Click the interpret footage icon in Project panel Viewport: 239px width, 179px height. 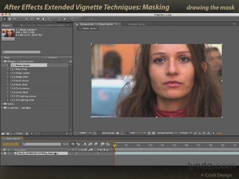pos(3,134)
